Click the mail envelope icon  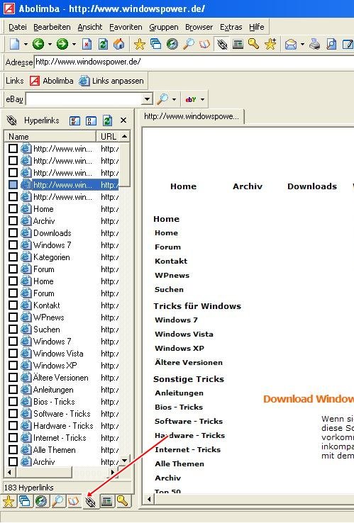[x=291, y=44]
